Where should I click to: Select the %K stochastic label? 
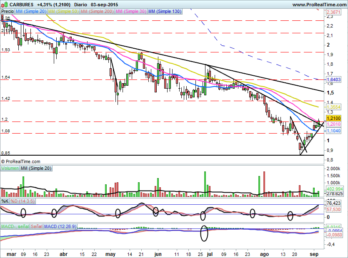click(x=5, y=201)
